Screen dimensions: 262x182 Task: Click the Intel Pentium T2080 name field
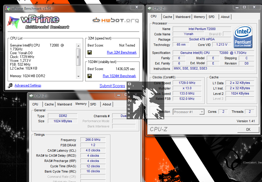[202, 29]
